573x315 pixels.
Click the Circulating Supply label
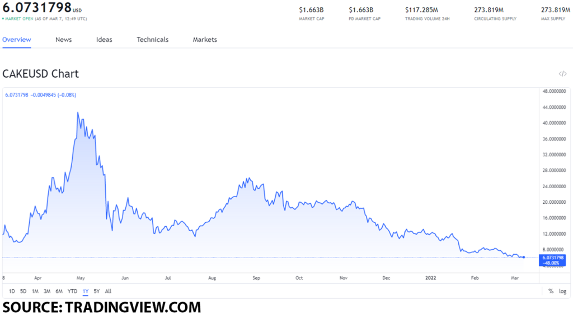point(495,19)
